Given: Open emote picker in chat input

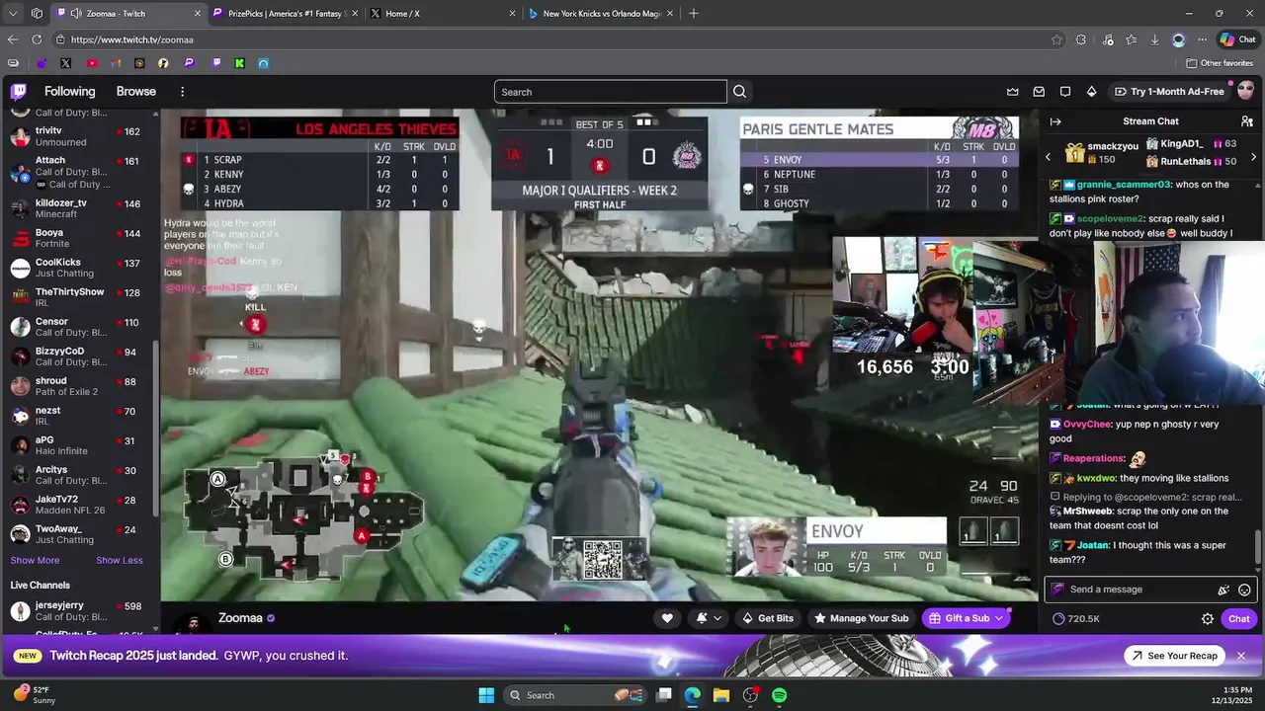Looking at the screenshot, I should [1244, 590].
